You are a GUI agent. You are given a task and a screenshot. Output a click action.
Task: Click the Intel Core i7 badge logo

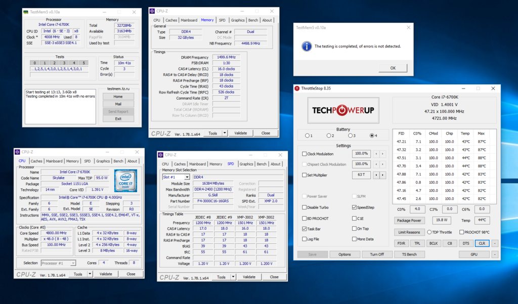[x=125, y=181]
